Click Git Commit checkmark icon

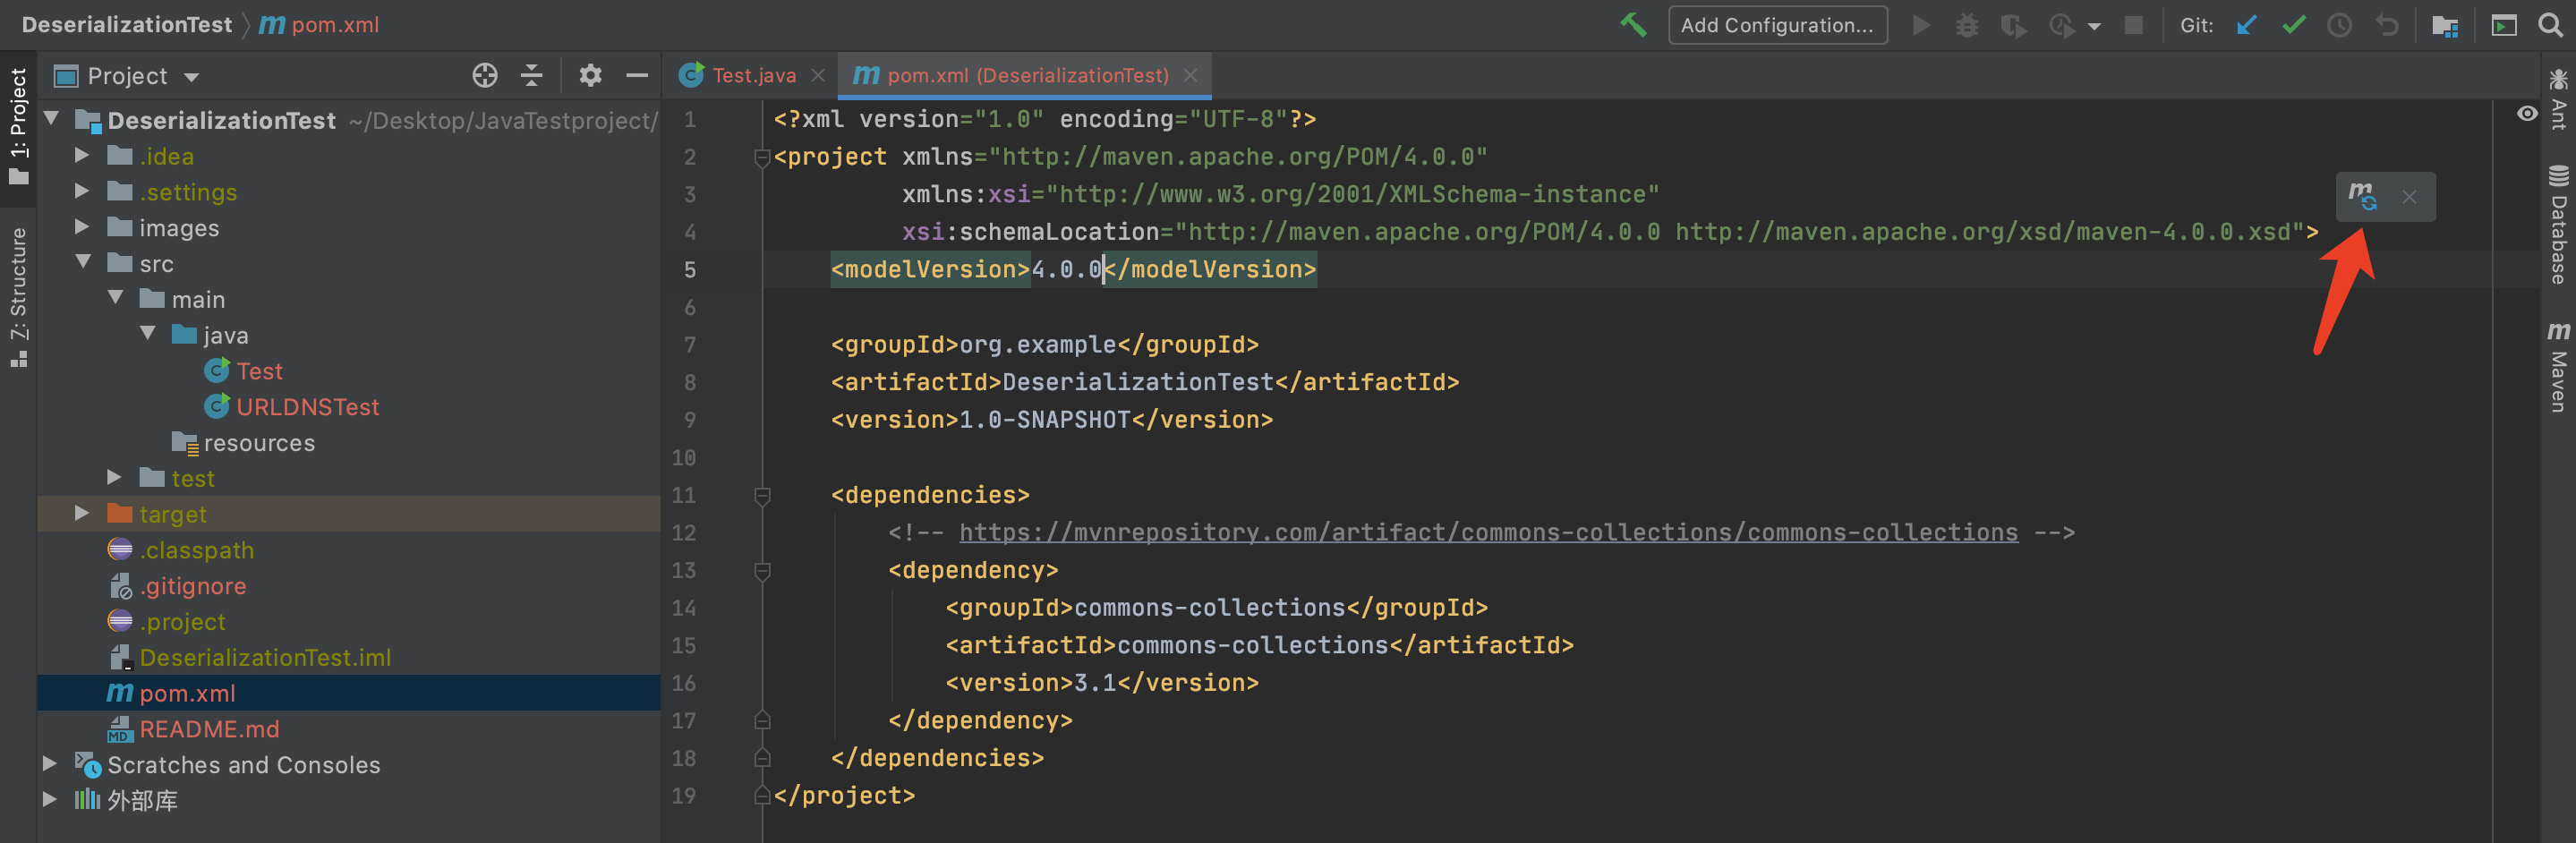(x=2294, y=25)
